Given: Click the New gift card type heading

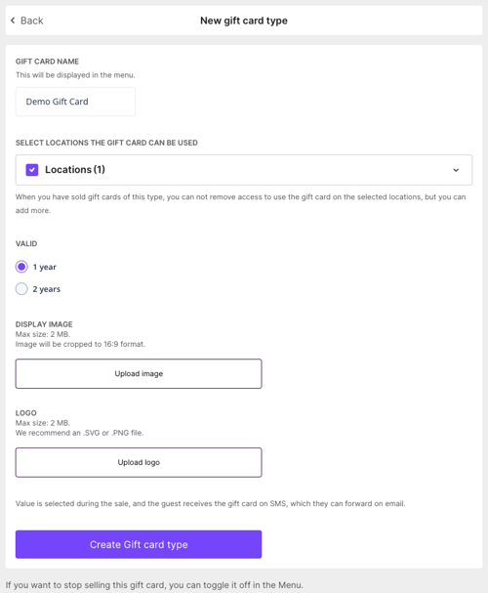Looking at the screenshot, I should [x=244, y=21].
